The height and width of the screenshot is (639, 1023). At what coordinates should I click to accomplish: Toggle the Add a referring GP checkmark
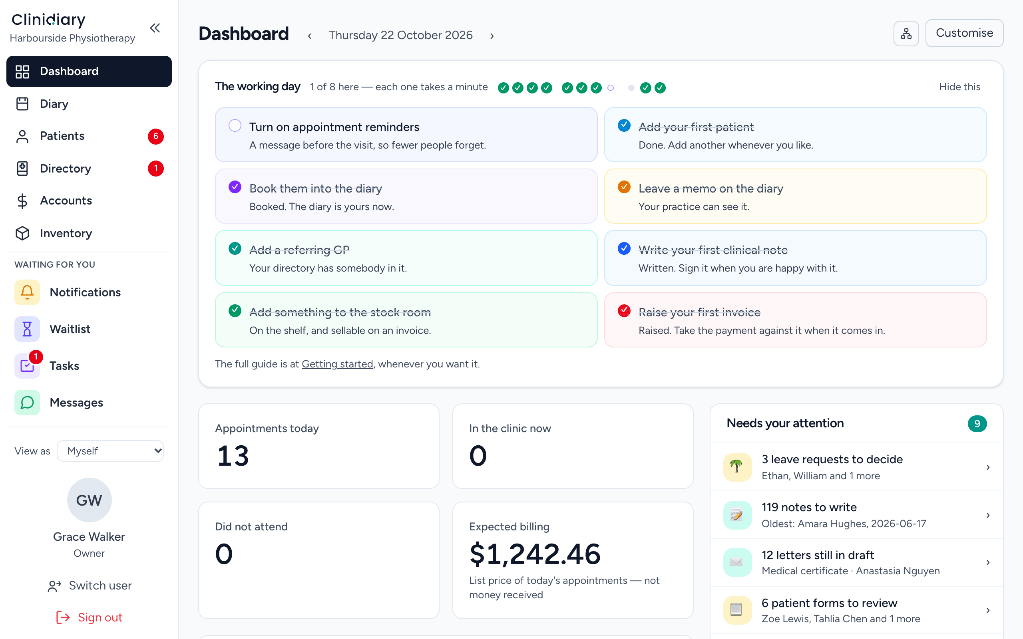[235, 248]
